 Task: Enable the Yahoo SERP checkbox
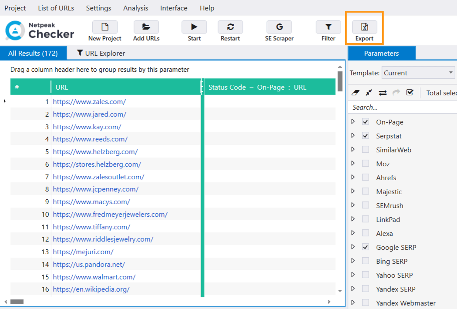(366, 275)
